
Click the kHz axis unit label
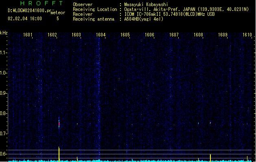(4, 33)
